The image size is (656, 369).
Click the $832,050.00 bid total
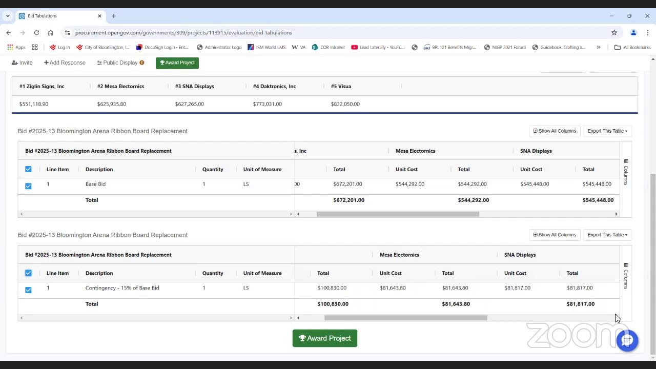345,104
